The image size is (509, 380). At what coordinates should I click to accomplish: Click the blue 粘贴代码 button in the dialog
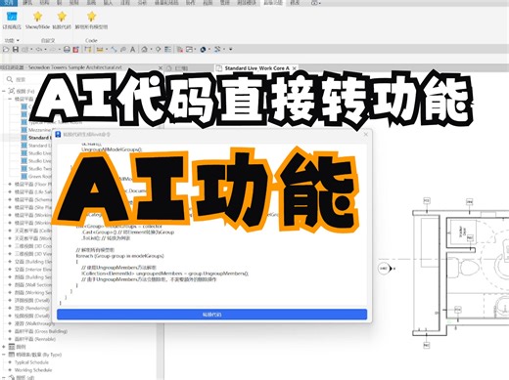tap(212, 315)
